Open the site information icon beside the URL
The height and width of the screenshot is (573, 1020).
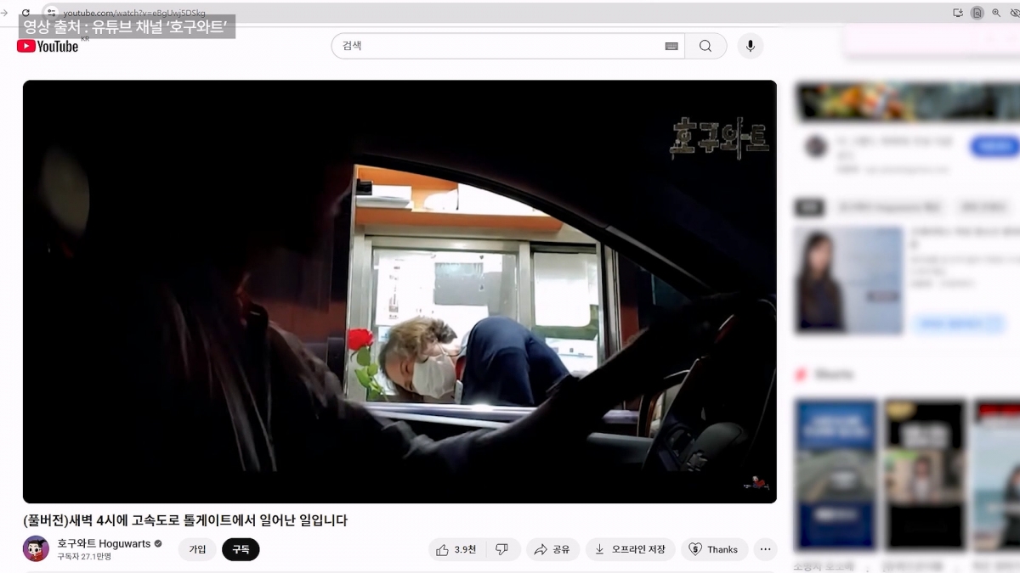pos(51,13)
